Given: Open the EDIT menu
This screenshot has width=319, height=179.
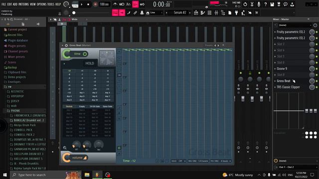Looking at the screenshot, I should click(x=9, y=4).
